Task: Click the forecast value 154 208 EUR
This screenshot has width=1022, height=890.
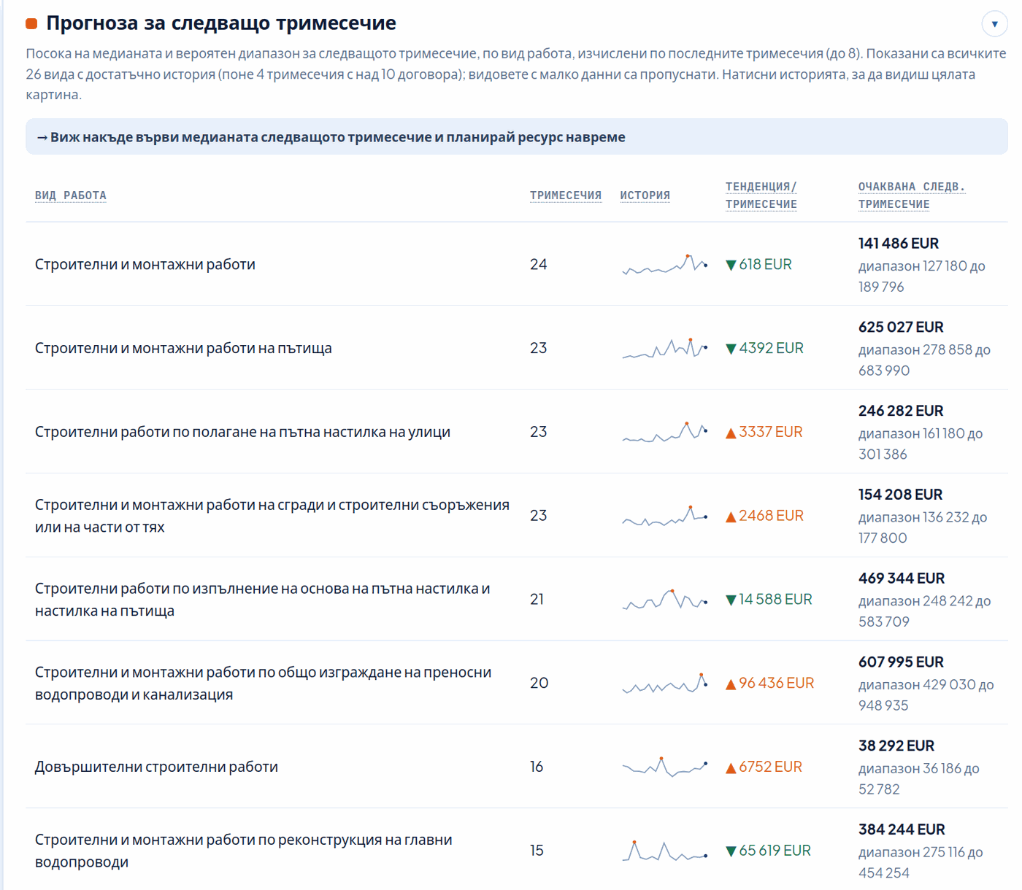Action: click(x=900, y=495)
